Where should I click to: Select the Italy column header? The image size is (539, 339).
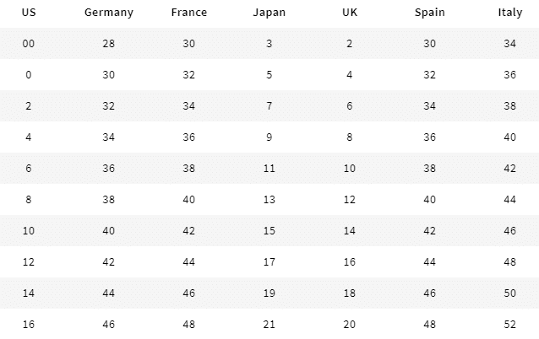(x=510, y=13)
